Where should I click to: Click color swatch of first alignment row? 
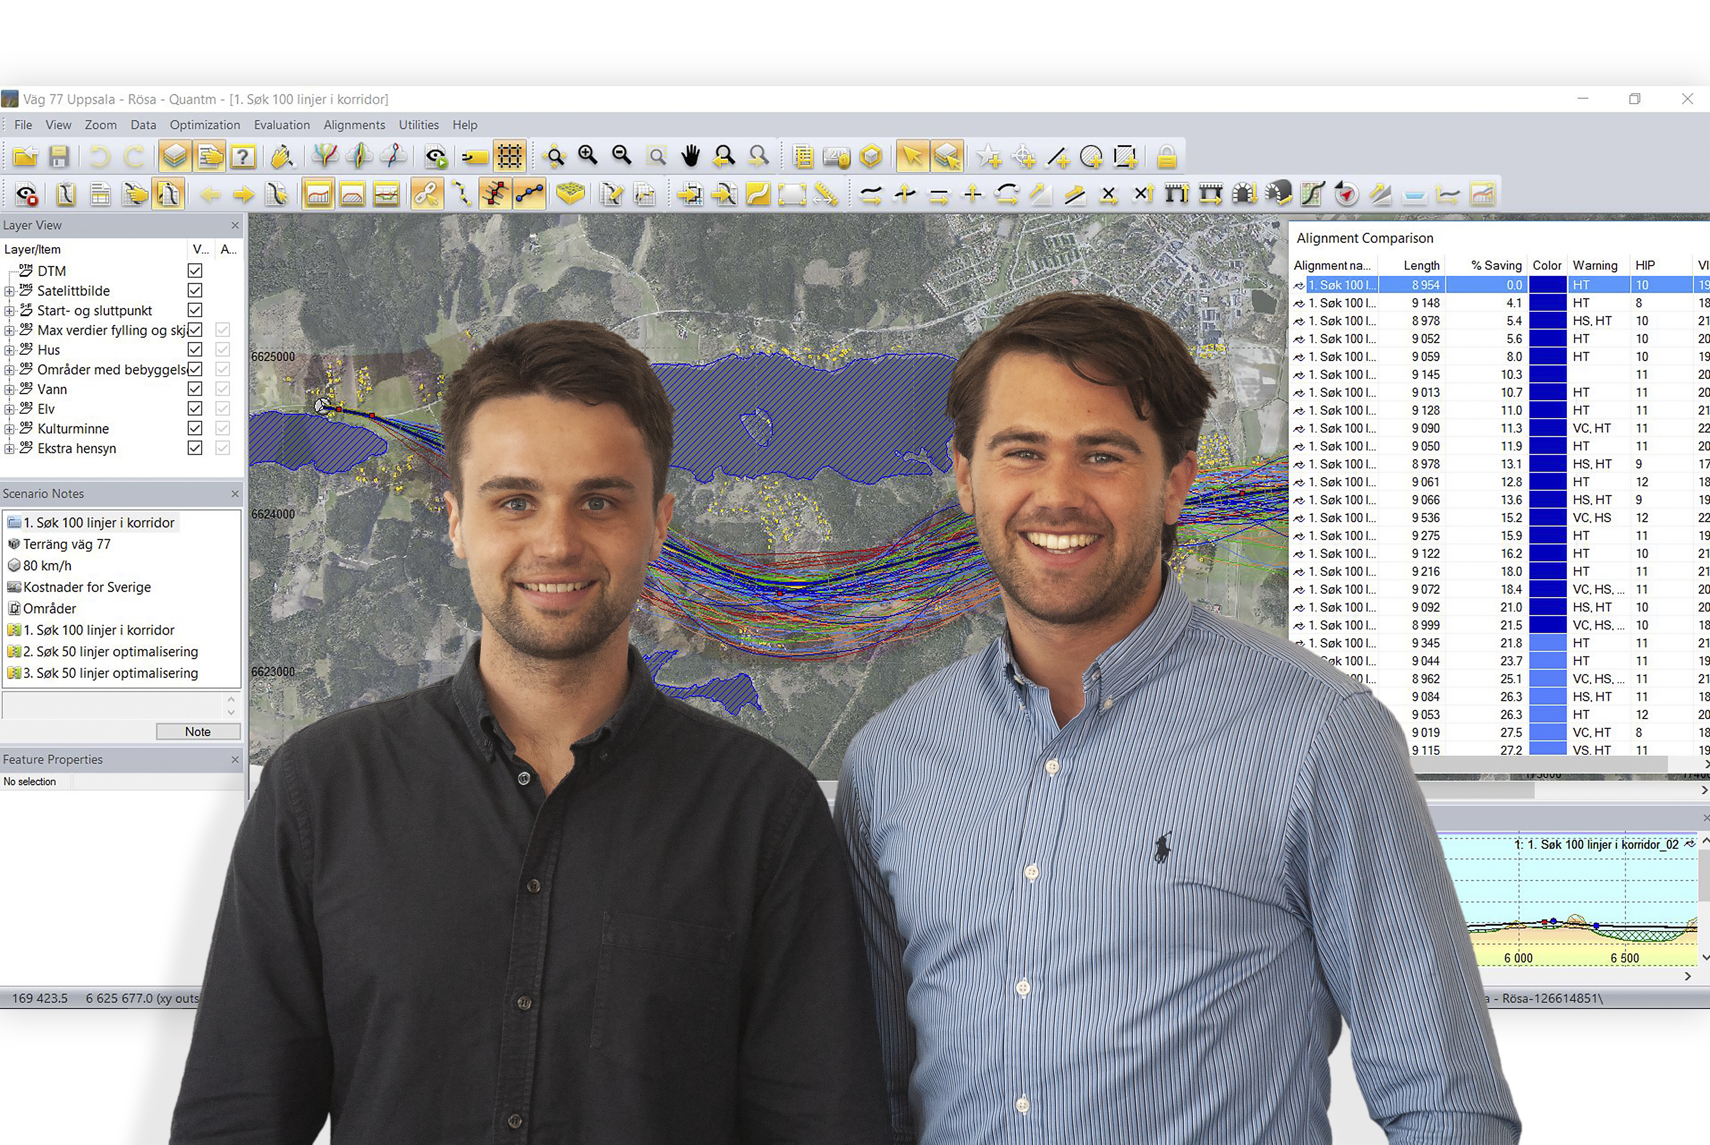pyautogui.click(x=1547, y=285)
